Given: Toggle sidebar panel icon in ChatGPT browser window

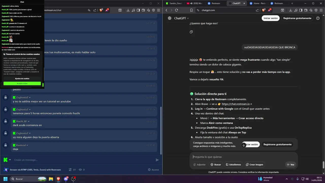Looking at the screenshot, I should tap(301, 10).
